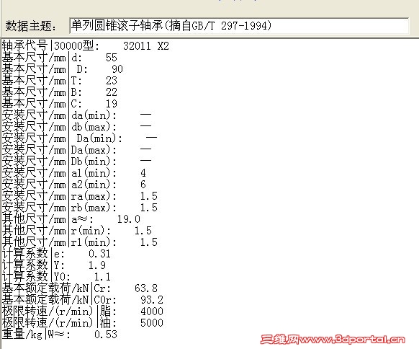Select the 极限转速 脂: 4000 row
The width and height of the screenshot is (419, 349).
pyautogui.click(x=83, y=311)
